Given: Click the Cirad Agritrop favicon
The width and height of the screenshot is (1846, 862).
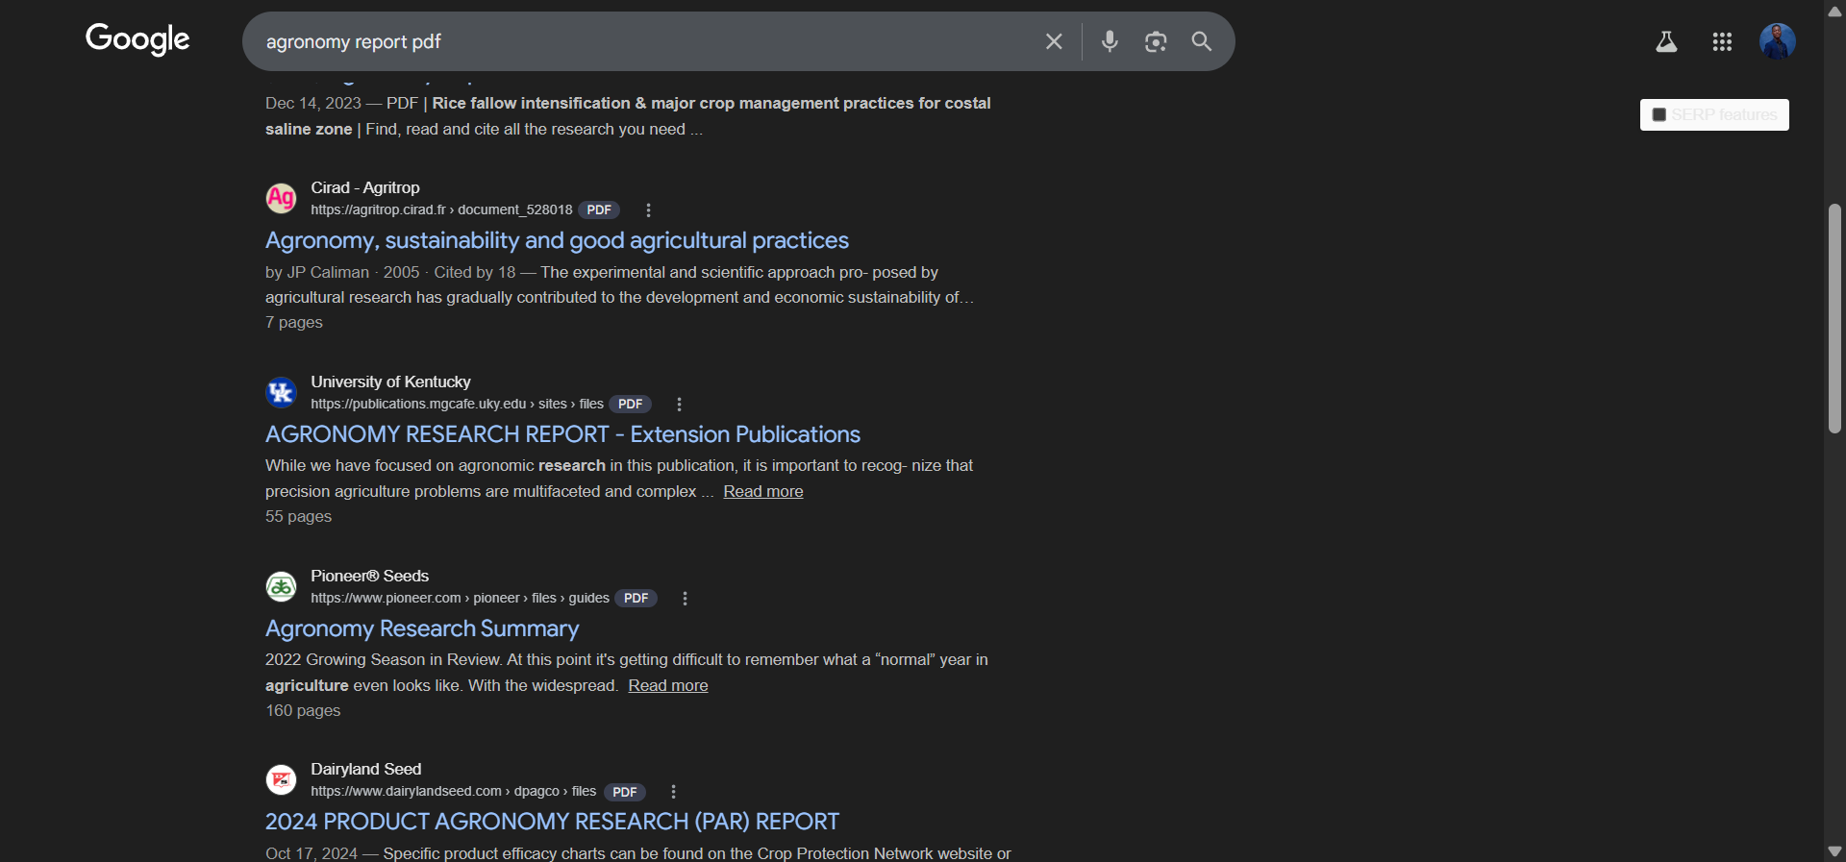Looking at the screenshot, I should (281, 198).
